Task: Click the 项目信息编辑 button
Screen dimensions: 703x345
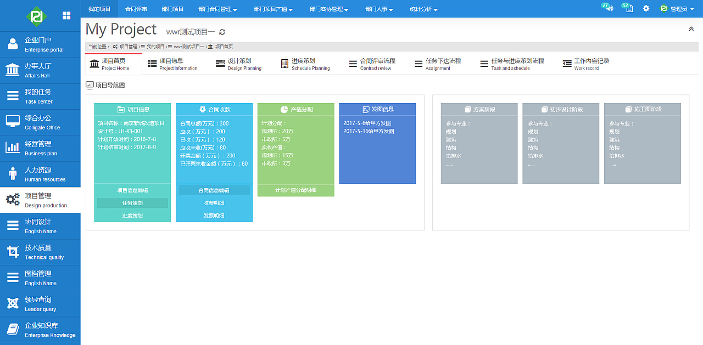Action: pyautogui.click(x=132, y=190)
